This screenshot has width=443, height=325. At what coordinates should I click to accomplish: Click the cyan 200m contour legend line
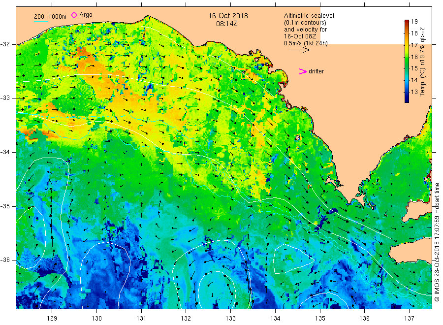coord(41,22)
